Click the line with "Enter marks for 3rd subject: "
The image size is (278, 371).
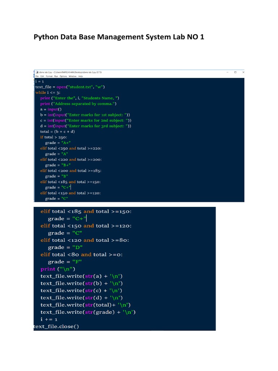pyautogui.click(x=85, y=126)
